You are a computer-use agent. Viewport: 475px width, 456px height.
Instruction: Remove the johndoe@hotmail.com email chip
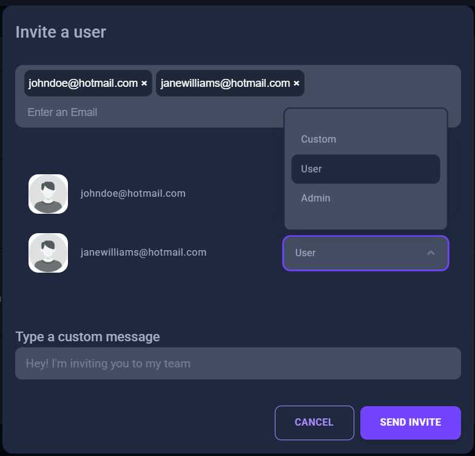click(144, 84)
